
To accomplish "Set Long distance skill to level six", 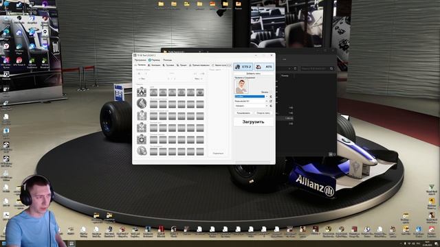I will [x=200, y=104].
